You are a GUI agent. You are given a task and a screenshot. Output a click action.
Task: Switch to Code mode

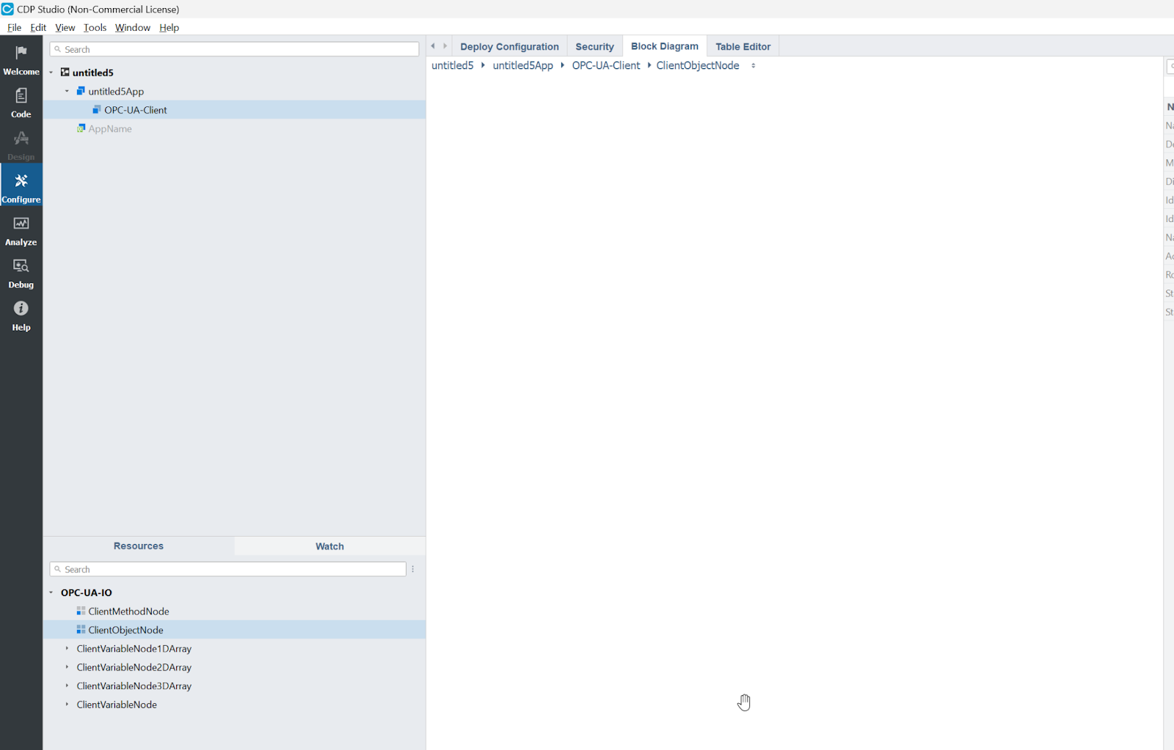tap(21, 103)
